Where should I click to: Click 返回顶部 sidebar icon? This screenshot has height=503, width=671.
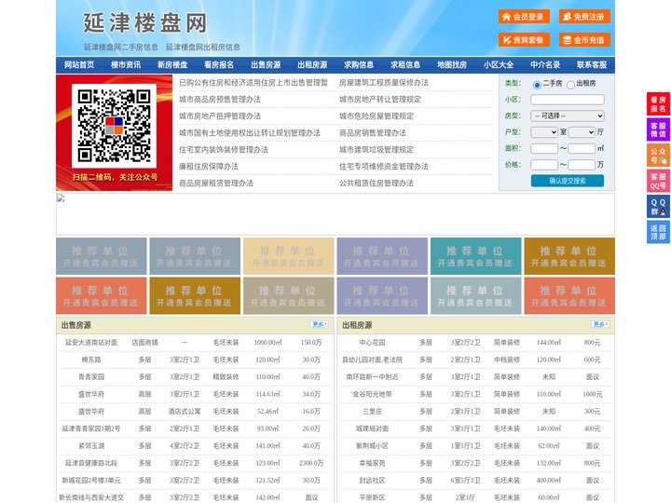(x=658, y=232)
